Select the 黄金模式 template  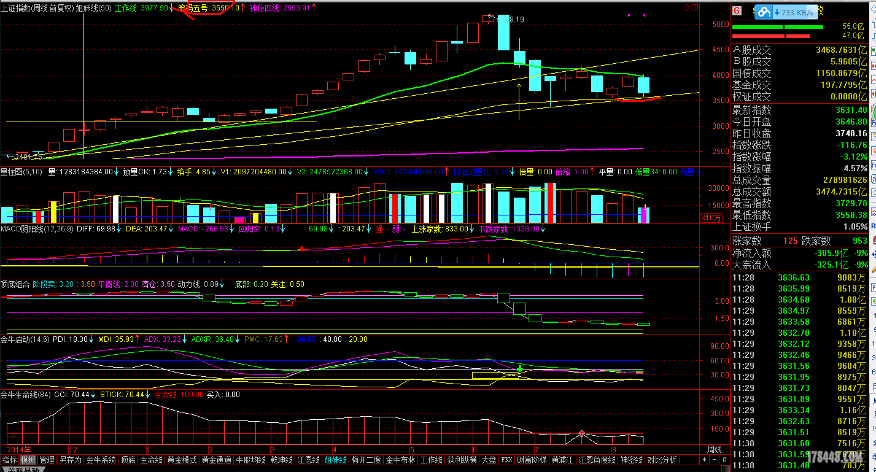click(x=181, y=459)
